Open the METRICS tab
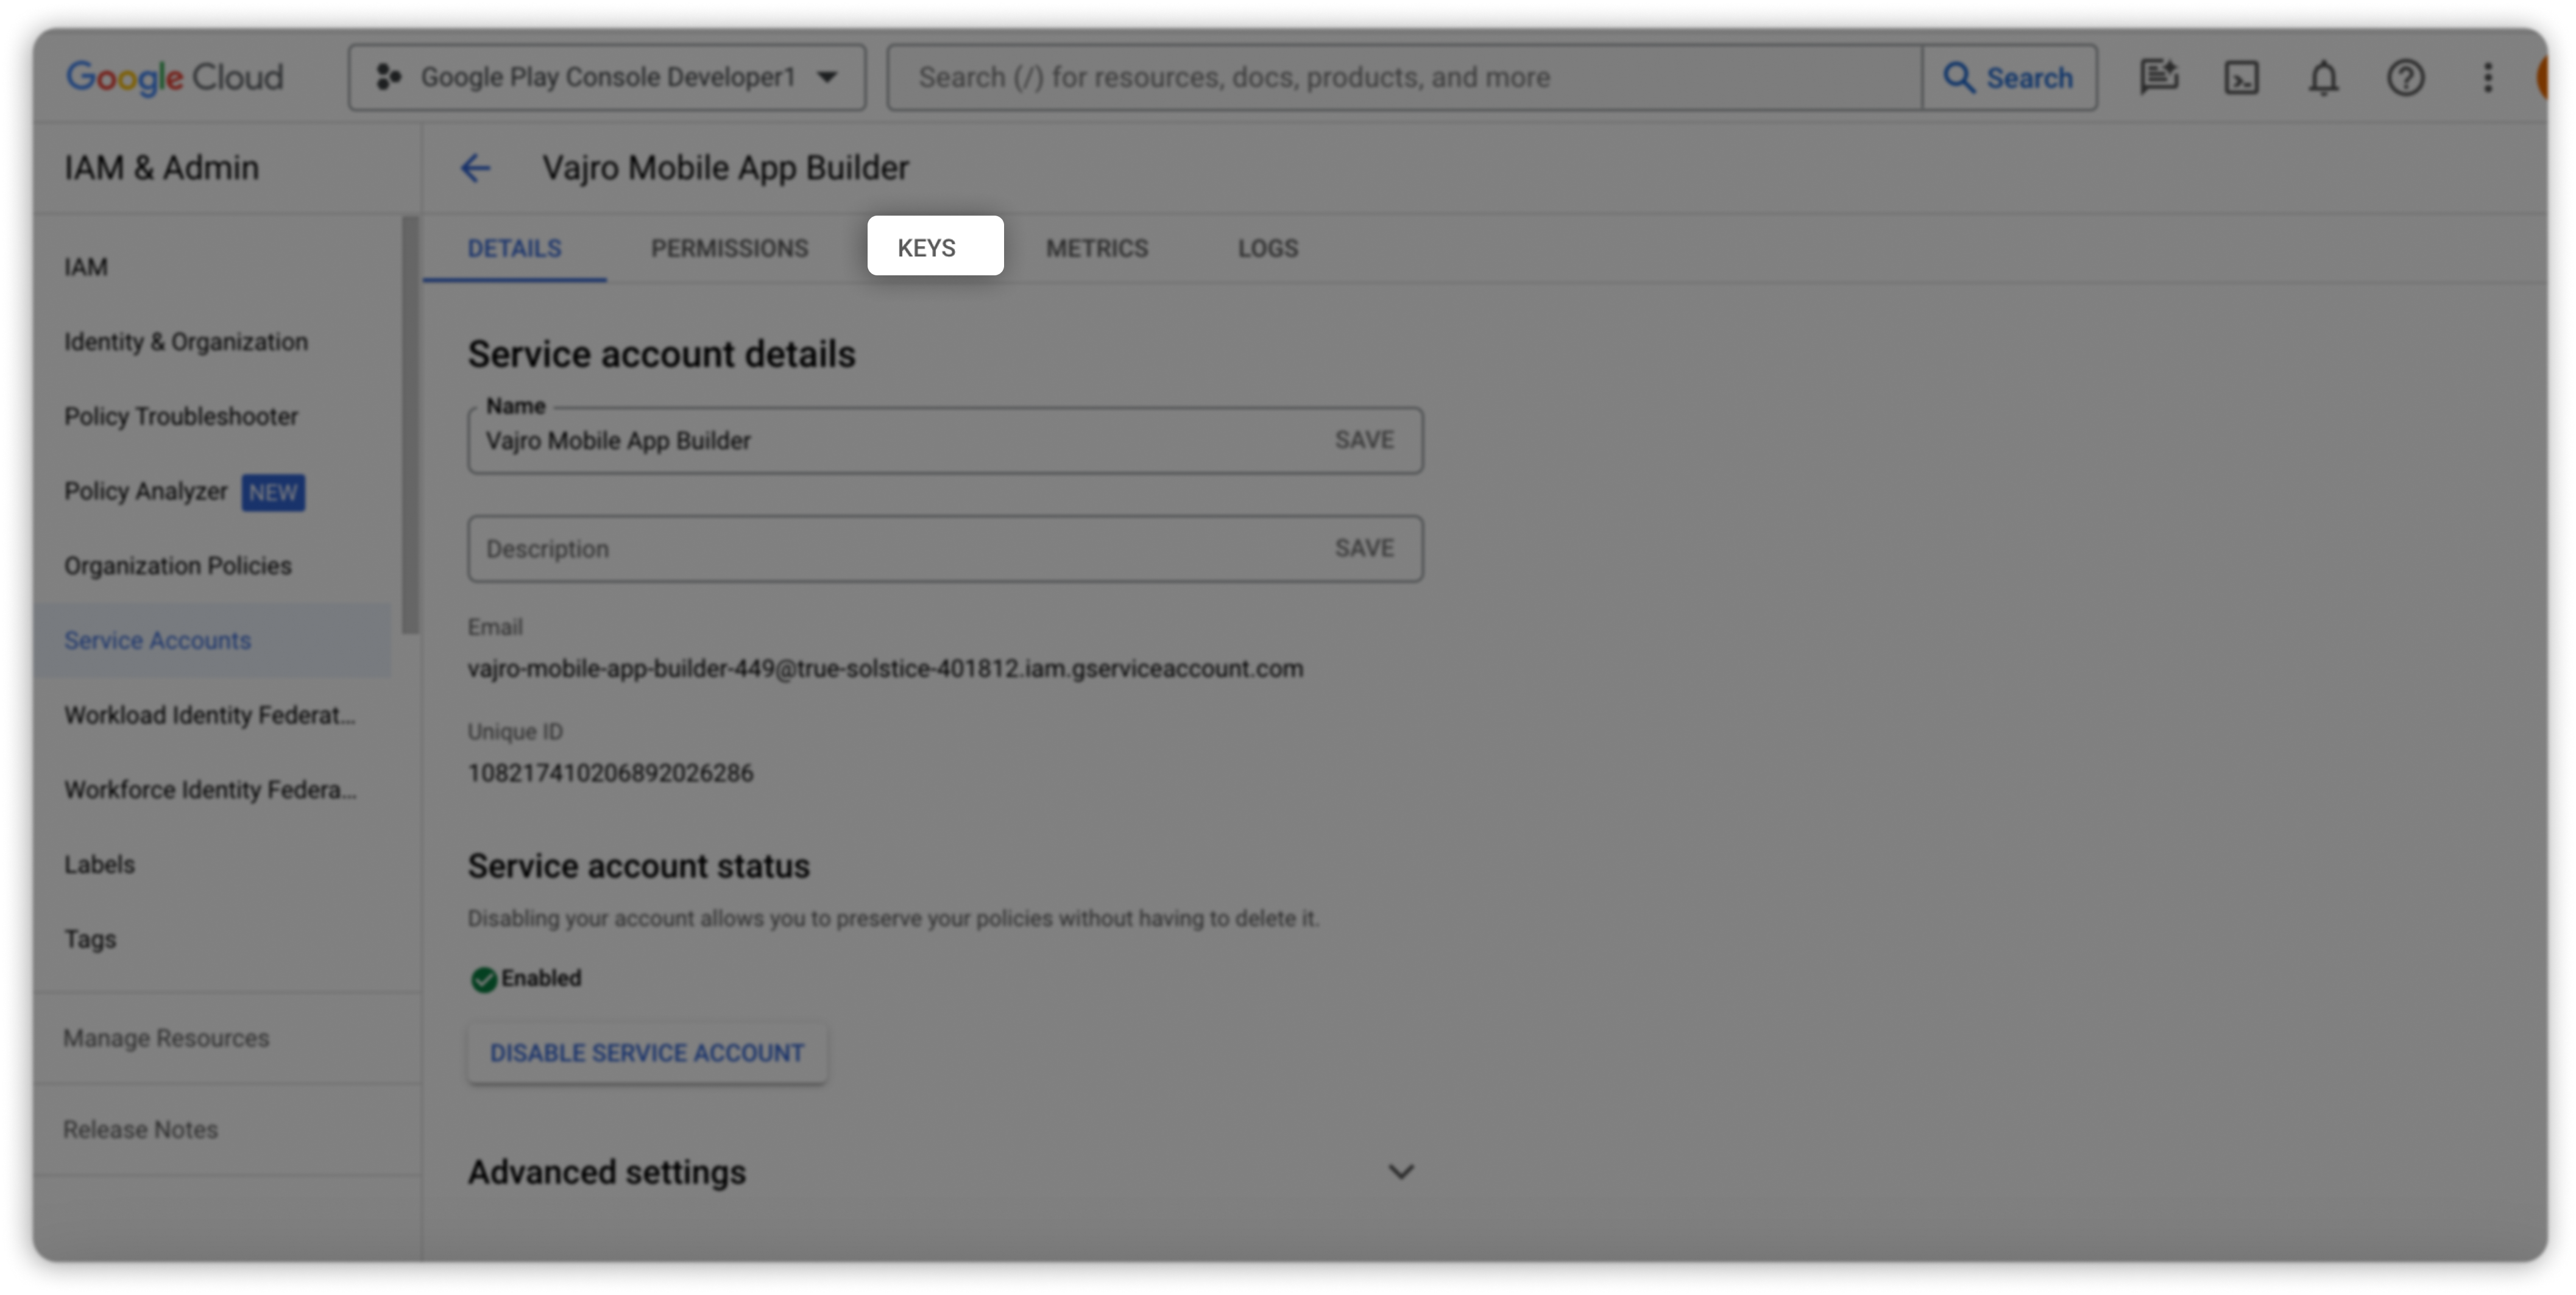2576x1295 pixels. [x=1097, y=248]
